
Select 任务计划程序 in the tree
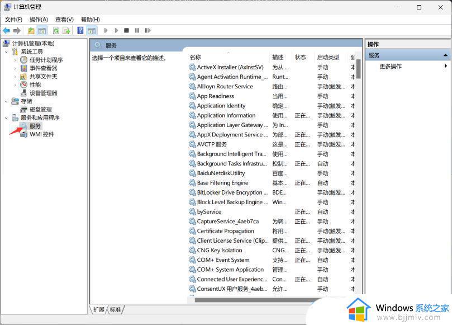(46, 60)
